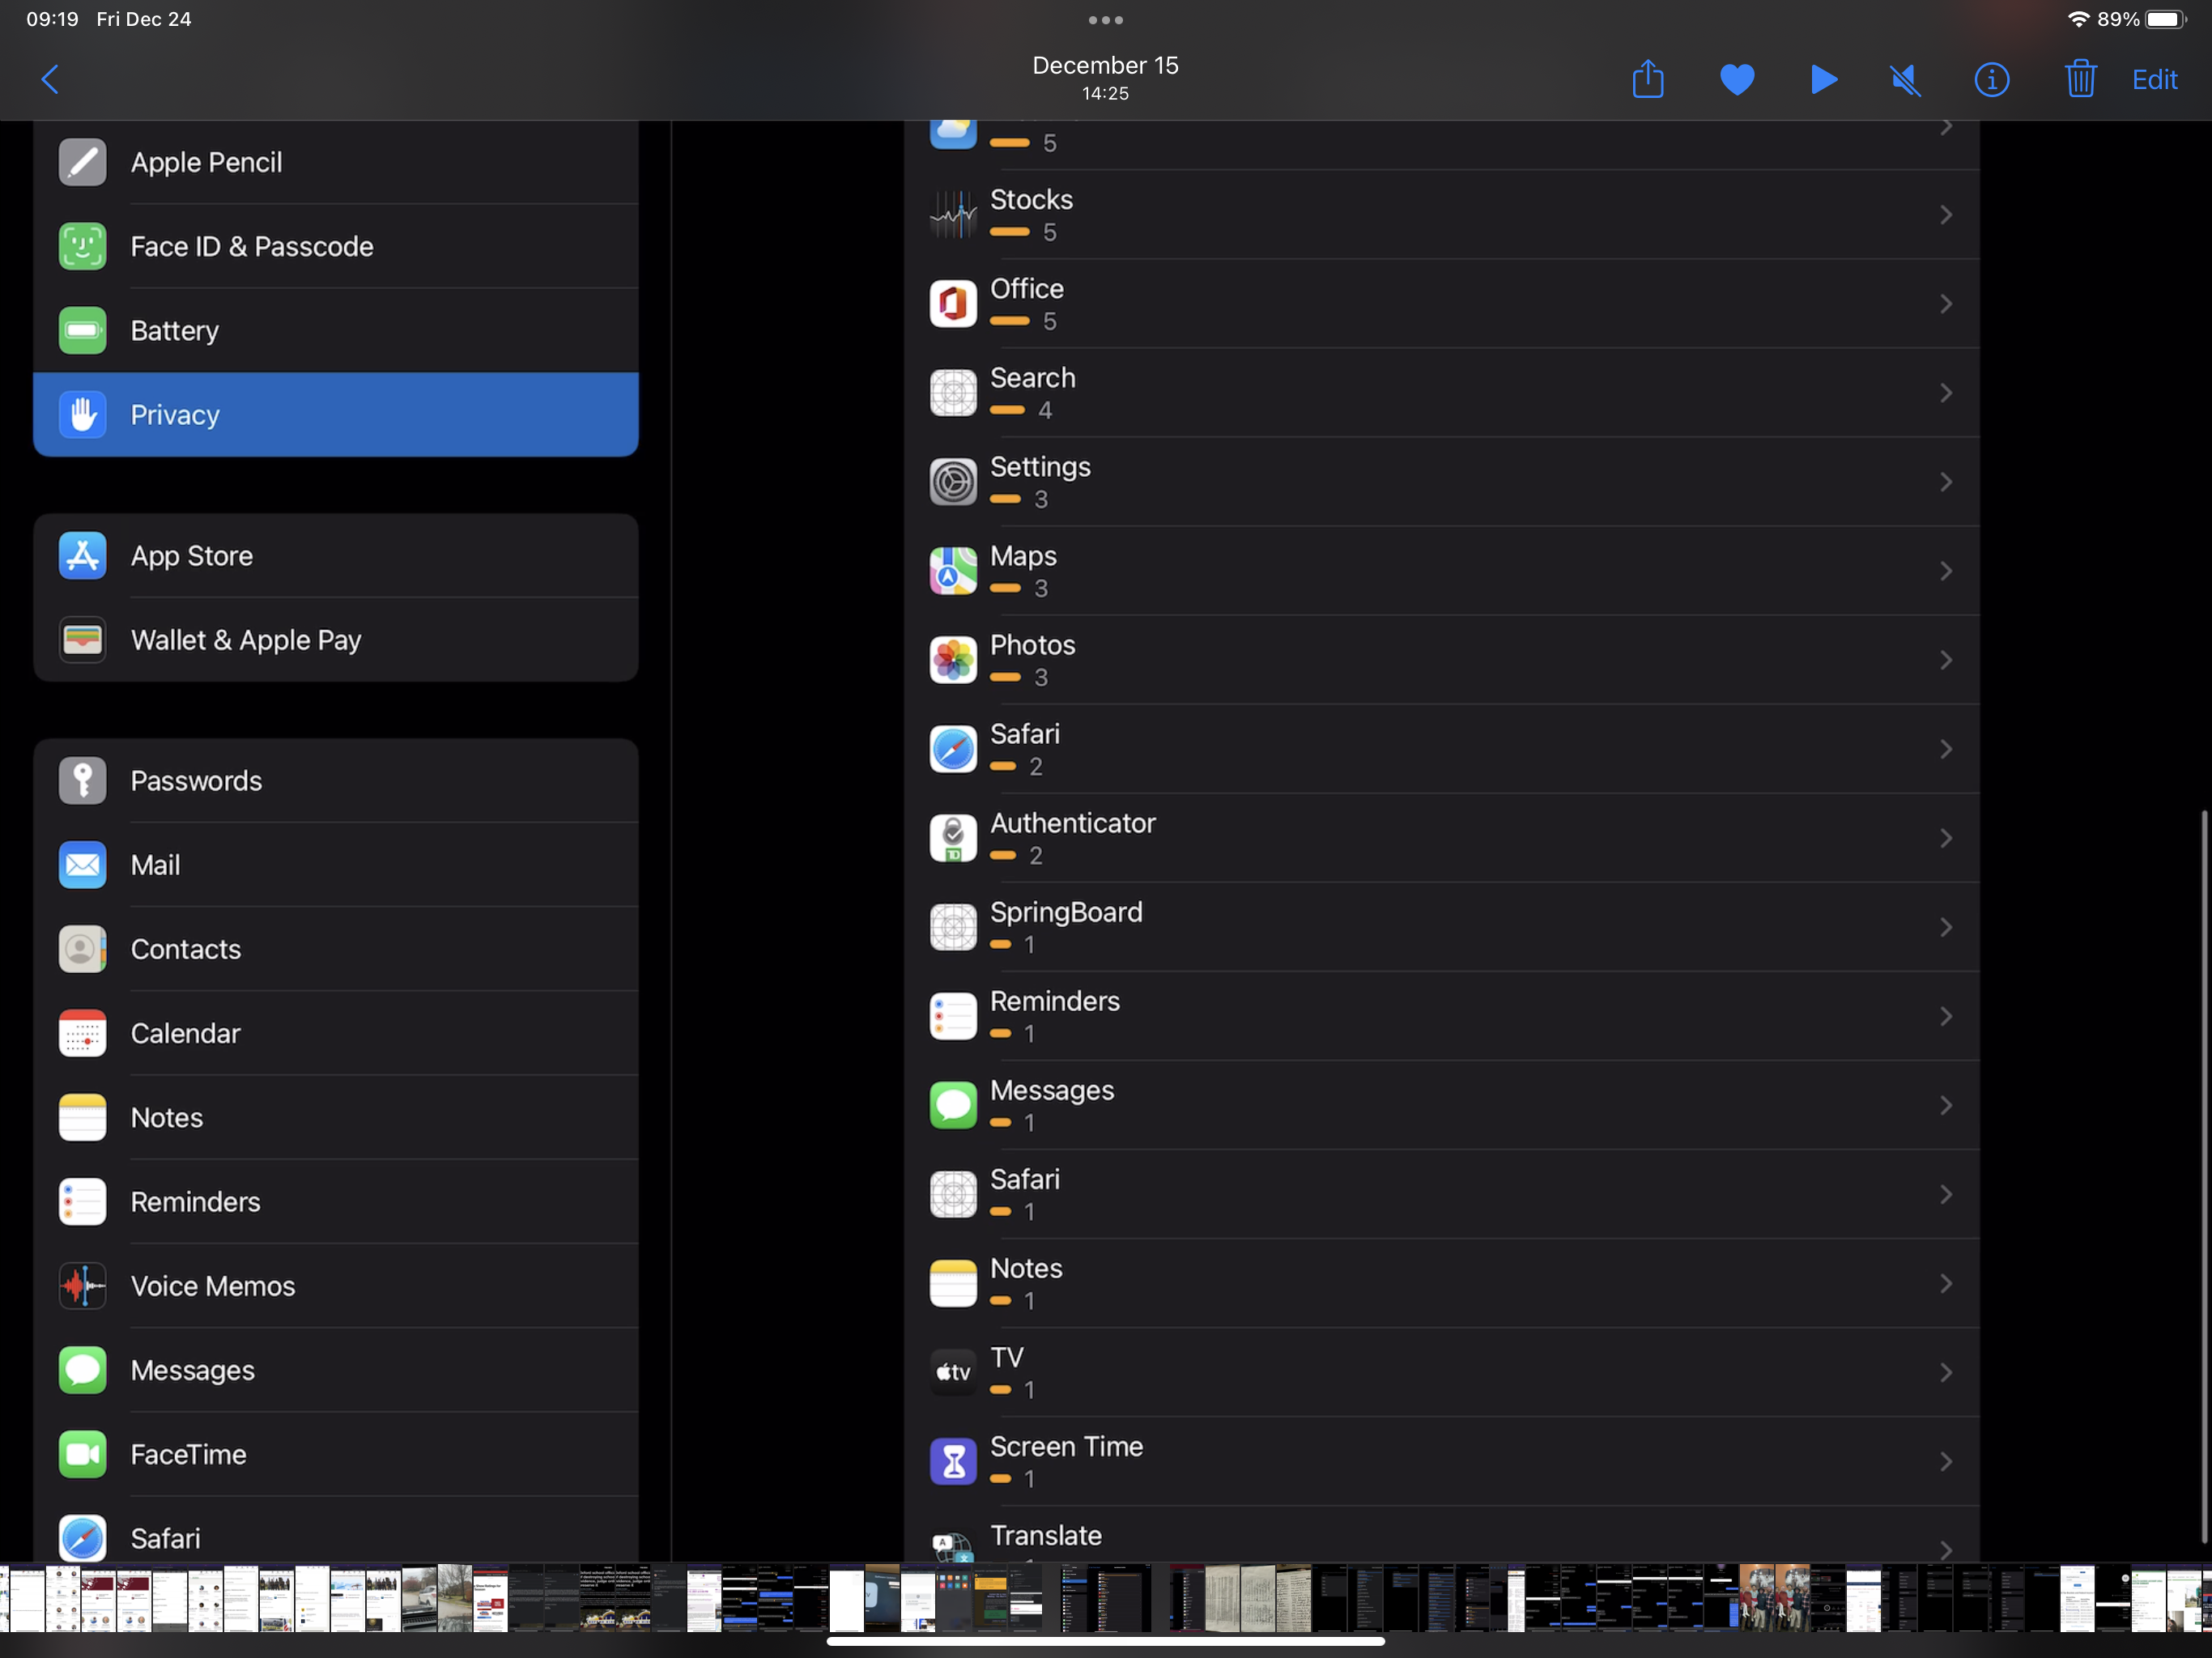This screenshot has width=2212, height=1658.
Task: Open Face ID & Passcode settings icon
Action: [82, 246]
